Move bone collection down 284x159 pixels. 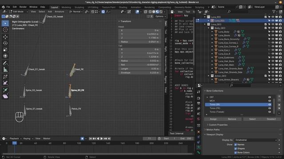279,108
